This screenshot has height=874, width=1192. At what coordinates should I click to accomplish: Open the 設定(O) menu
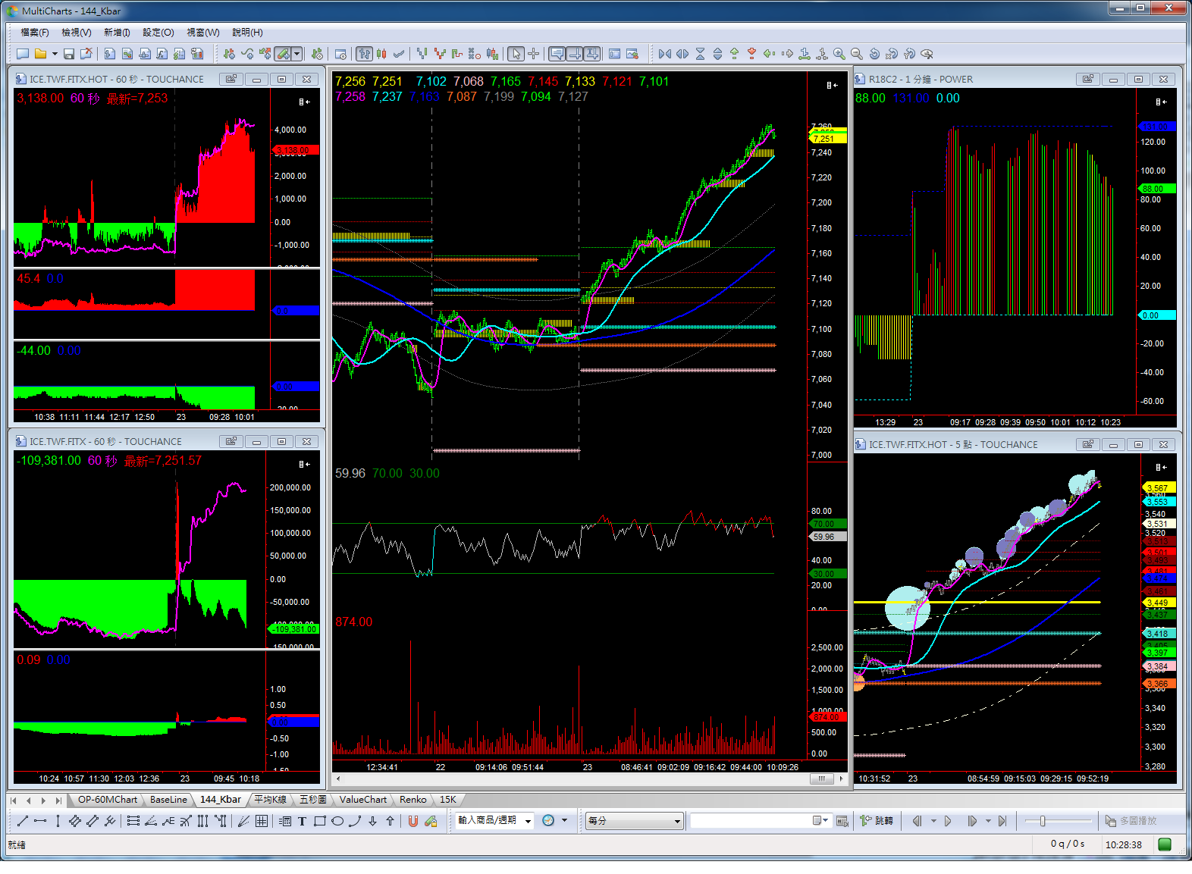pyautogui.click(x=158, y=33)
